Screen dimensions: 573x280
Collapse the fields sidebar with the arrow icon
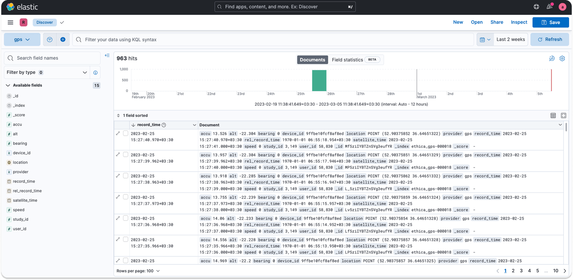pyautogui.click(x=107, y=56)
